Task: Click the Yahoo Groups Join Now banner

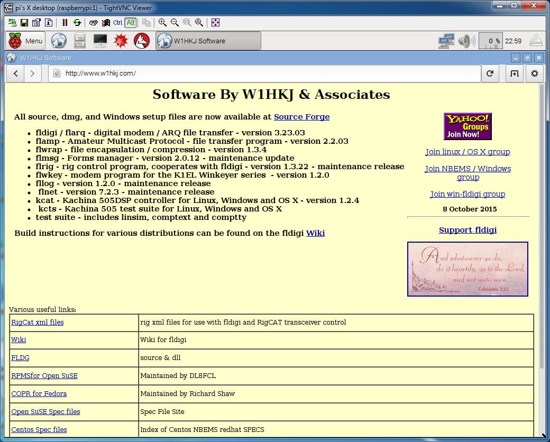Action: 467,126
